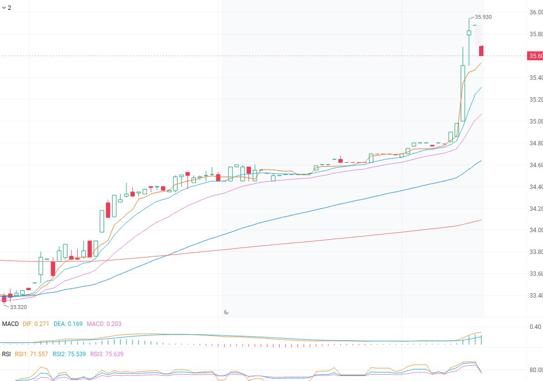This screenshot has height=381, width=543.
Task: Click the 80.00 RSI axis label
Action: click(x=536, y=370)
